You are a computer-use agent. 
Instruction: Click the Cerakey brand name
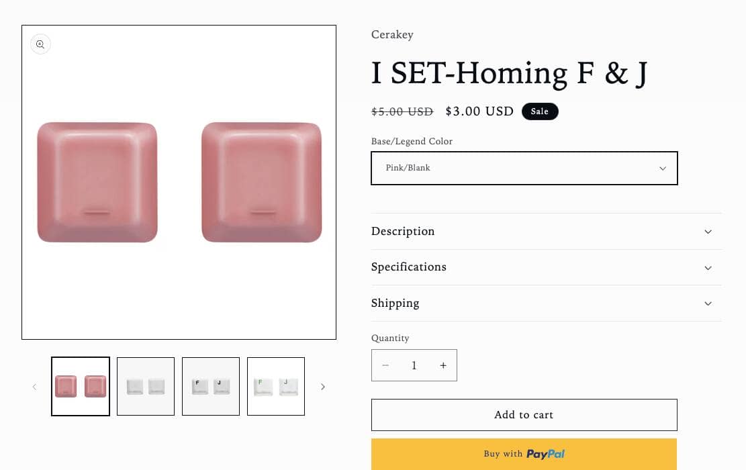(392, 35)
